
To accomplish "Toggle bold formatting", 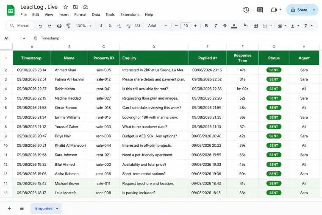I will click(206, 26).
